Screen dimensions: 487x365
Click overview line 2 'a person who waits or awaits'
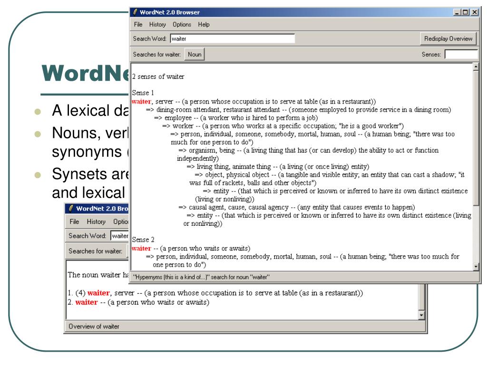[138, 302]
